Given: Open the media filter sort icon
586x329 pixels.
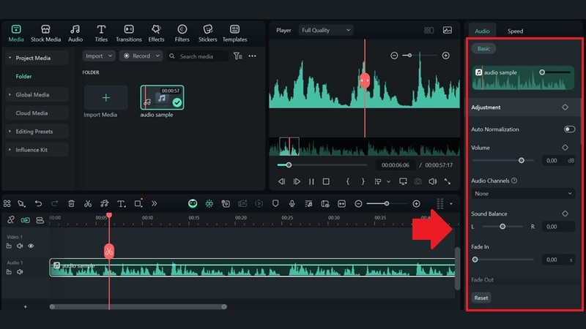Looking at the screenshot, I should pos(237,56).
